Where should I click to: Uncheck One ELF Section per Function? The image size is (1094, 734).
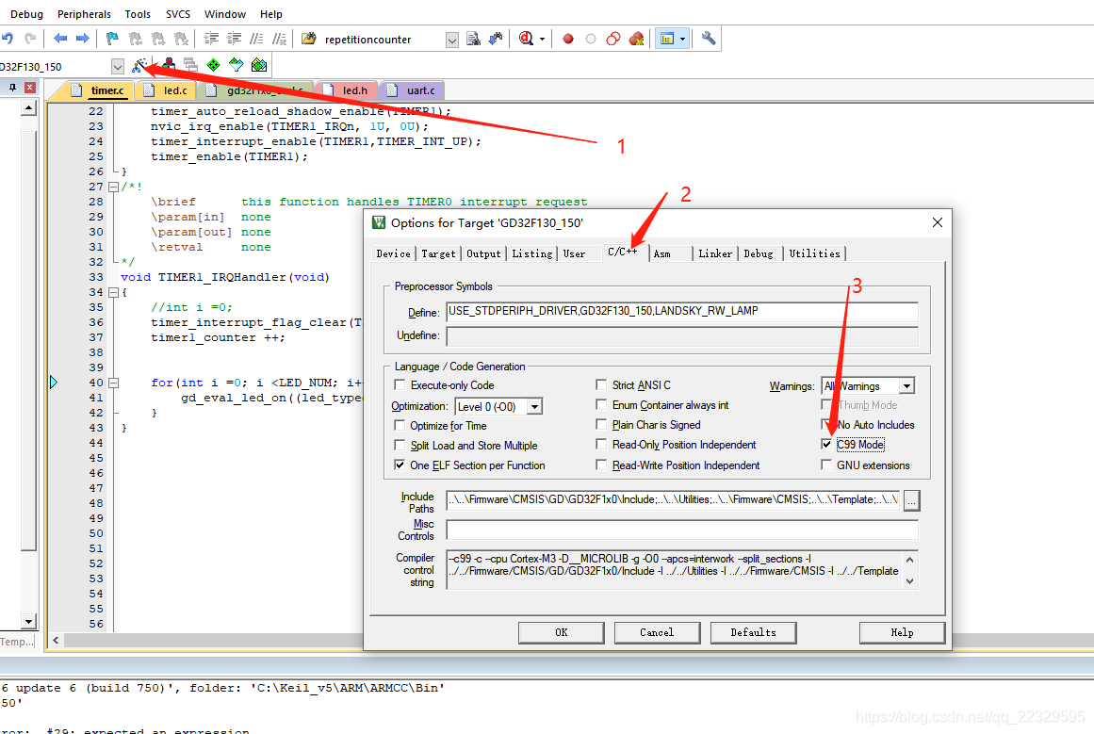400,465
